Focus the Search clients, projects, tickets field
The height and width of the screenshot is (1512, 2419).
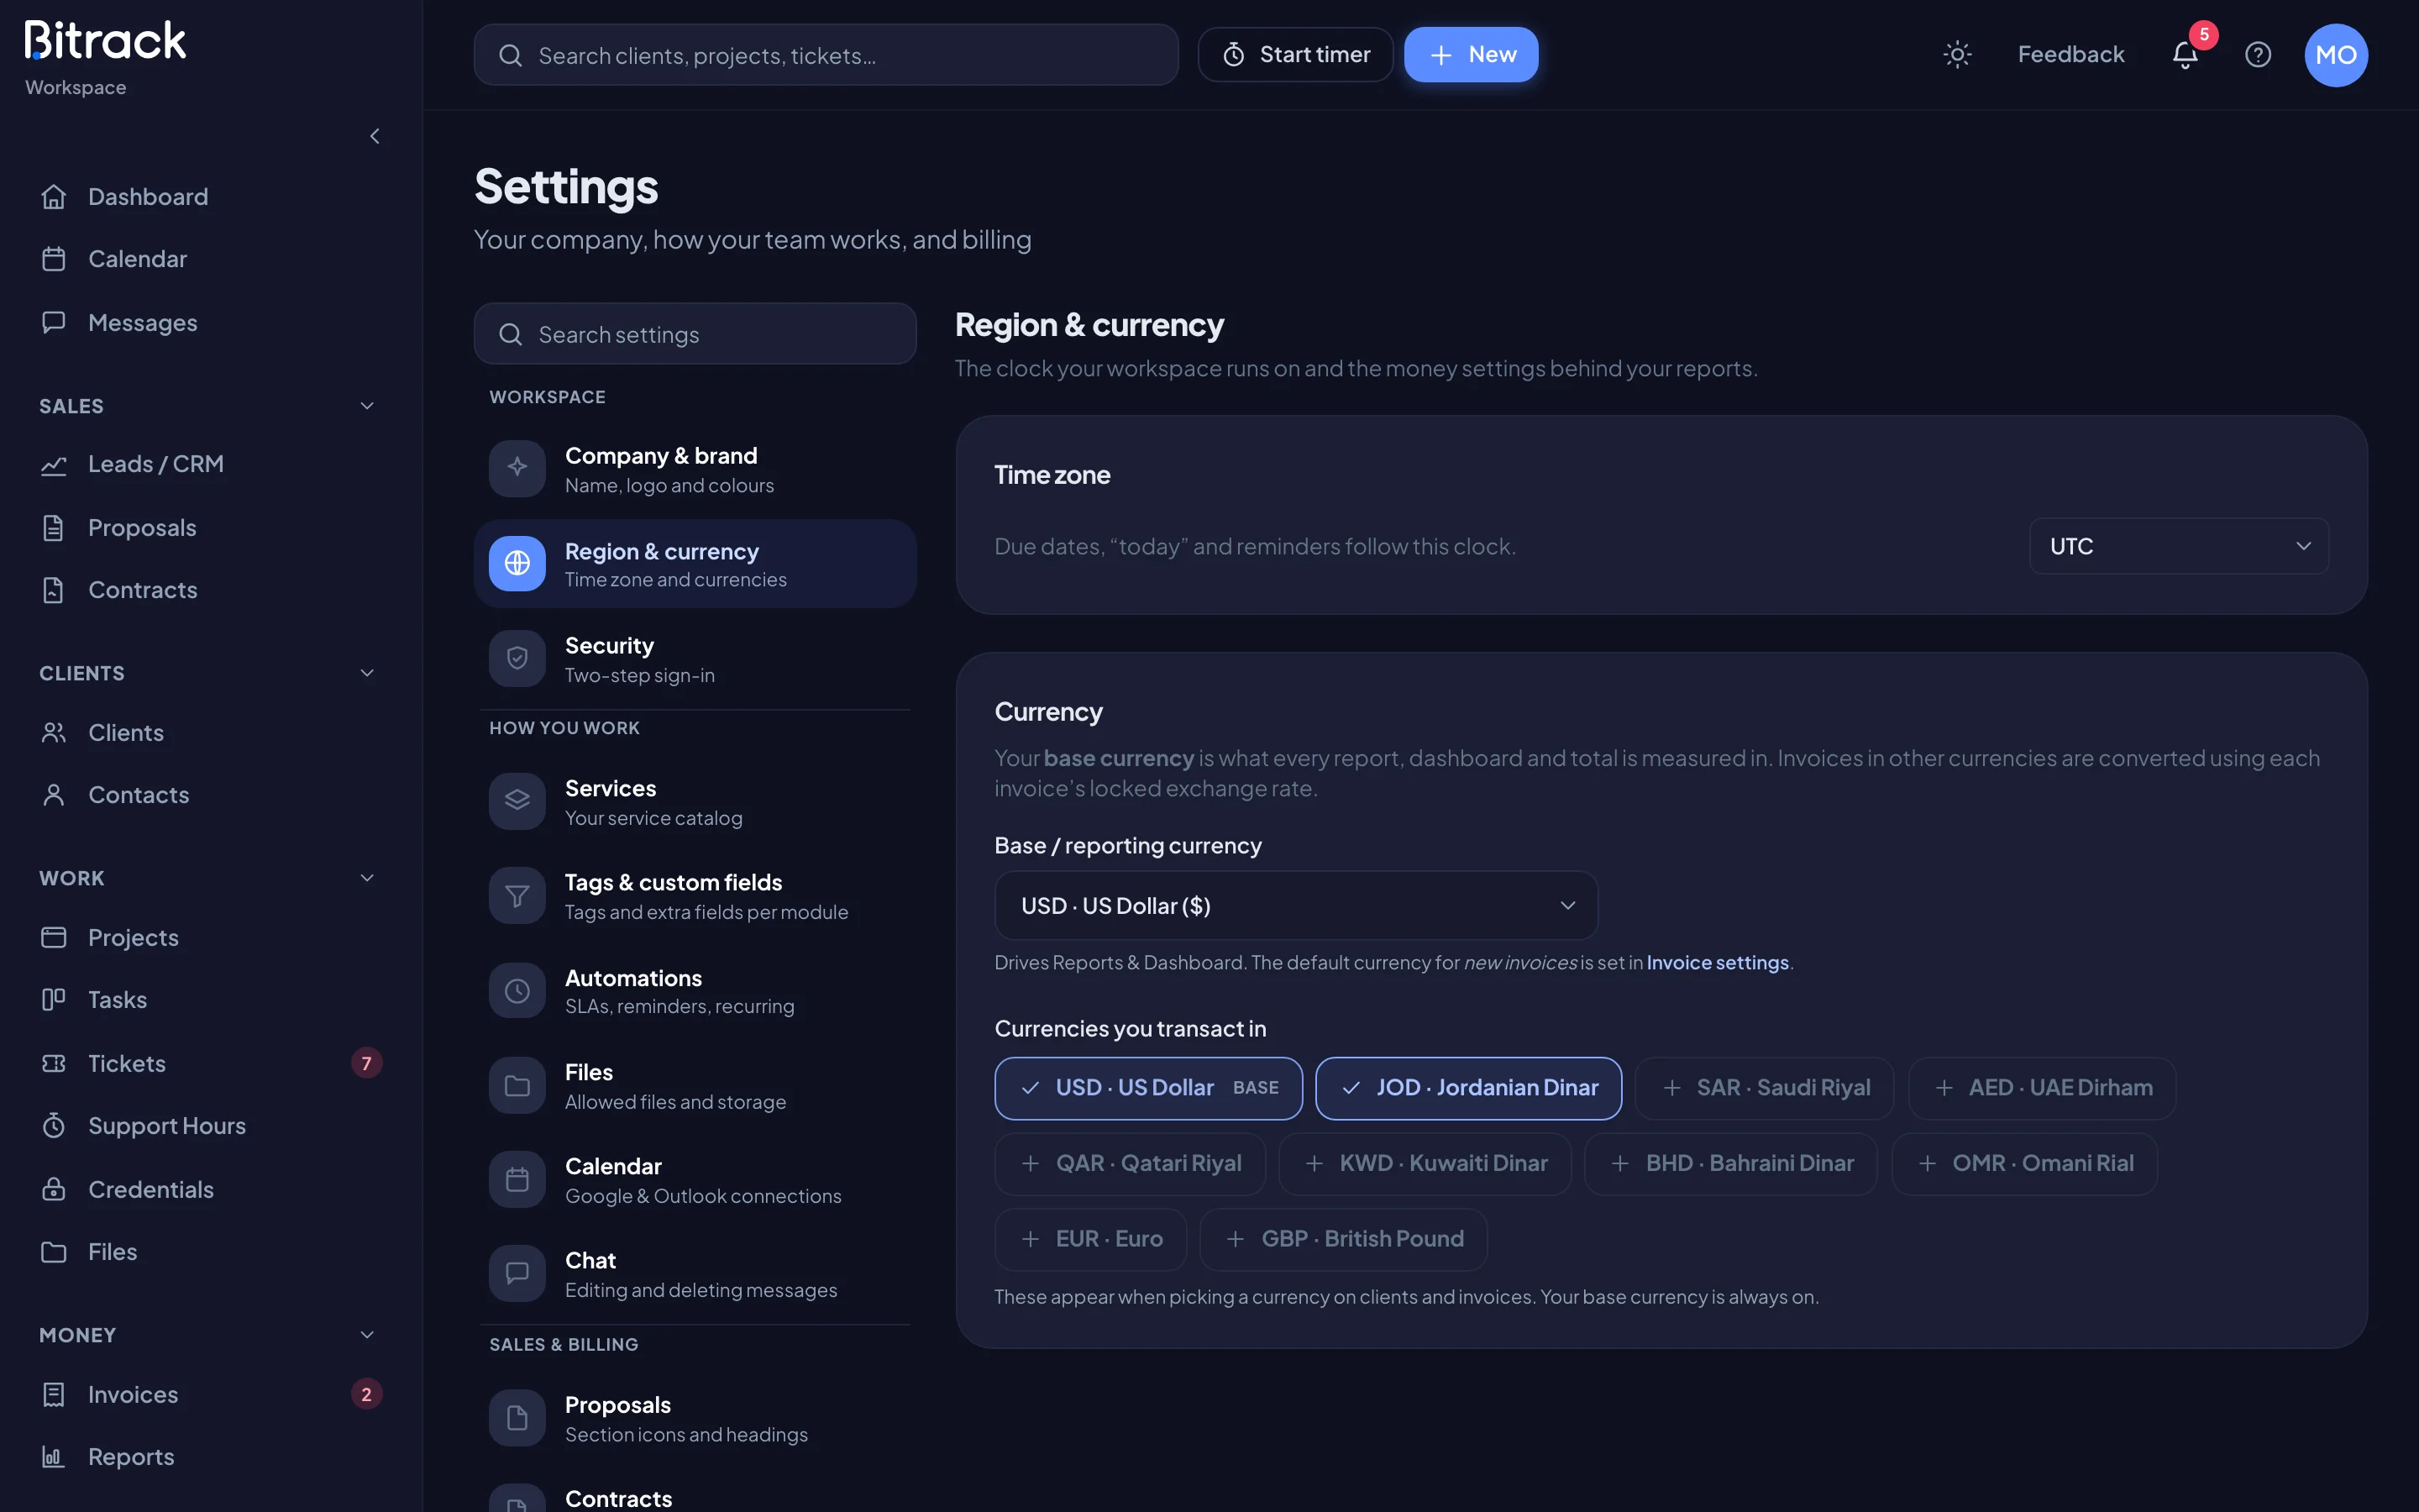826,55
